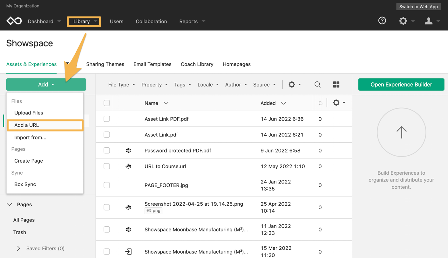Open the File Type filter dropdown

point(122,85)
